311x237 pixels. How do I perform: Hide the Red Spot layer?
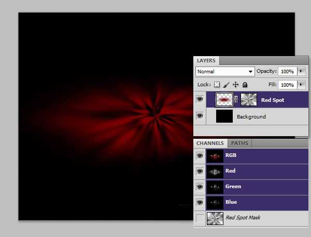(200, 99)
